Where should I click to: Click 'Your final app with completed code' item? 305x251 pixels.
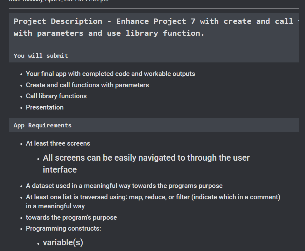[110, 73]
